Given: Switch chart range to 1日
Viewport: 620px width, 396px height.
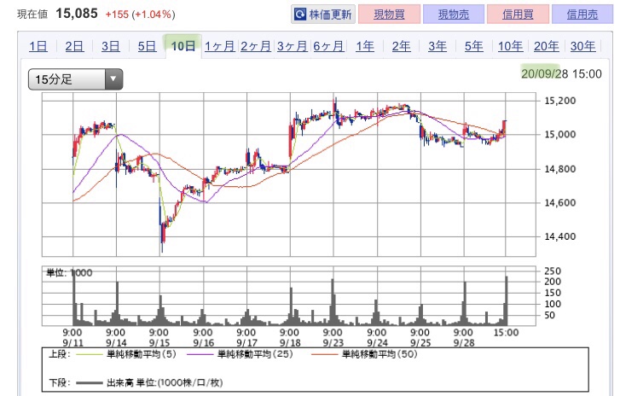Looking at the screenshot, I should click(38, 46).
